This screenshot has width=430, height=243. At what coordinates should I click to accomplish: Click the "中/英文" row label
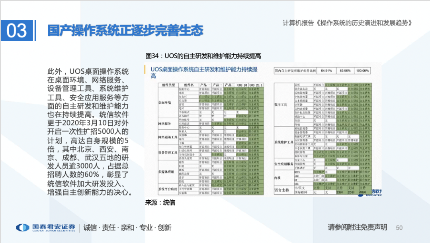point(303,188)
